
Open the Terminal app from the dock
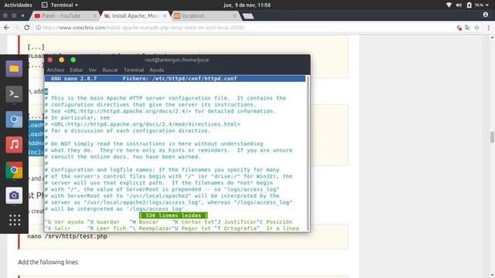tap(14, 94)
